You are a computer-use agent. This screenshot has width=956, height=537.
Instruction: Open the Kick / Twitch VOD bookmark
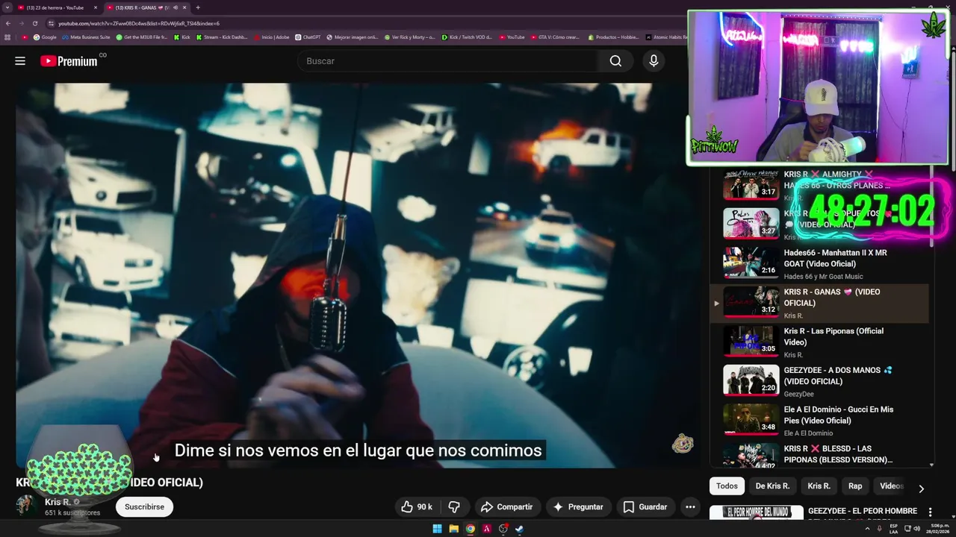pos(467,37)
